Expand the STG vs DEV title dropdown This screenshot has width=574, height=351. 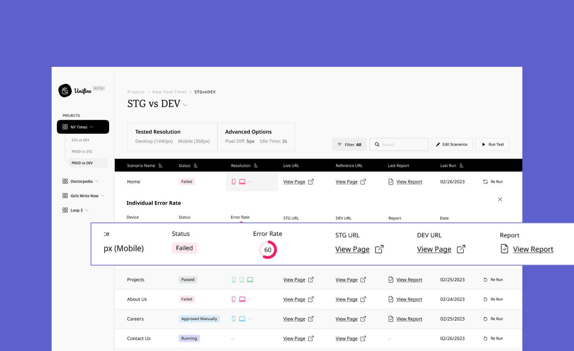click(185, 105)
